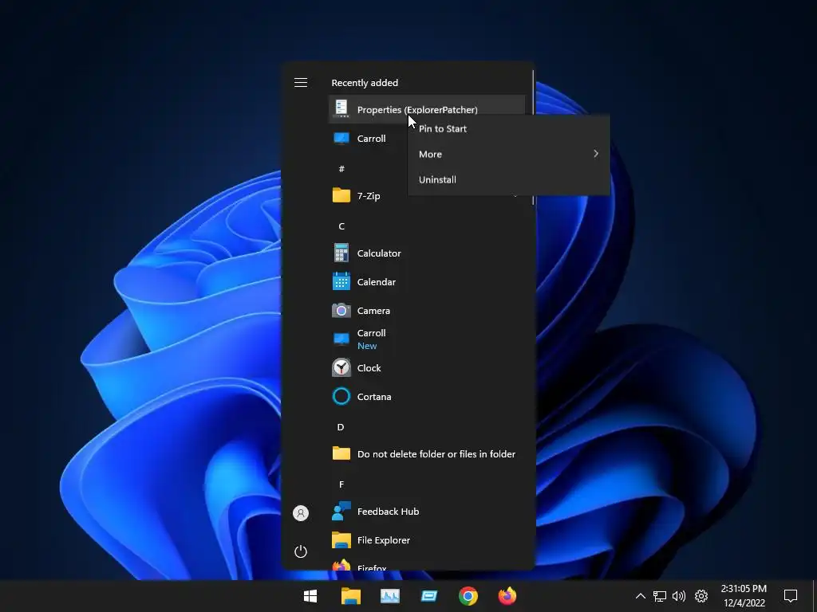
Task: Open the Calendar app icon
Action: 341,281
